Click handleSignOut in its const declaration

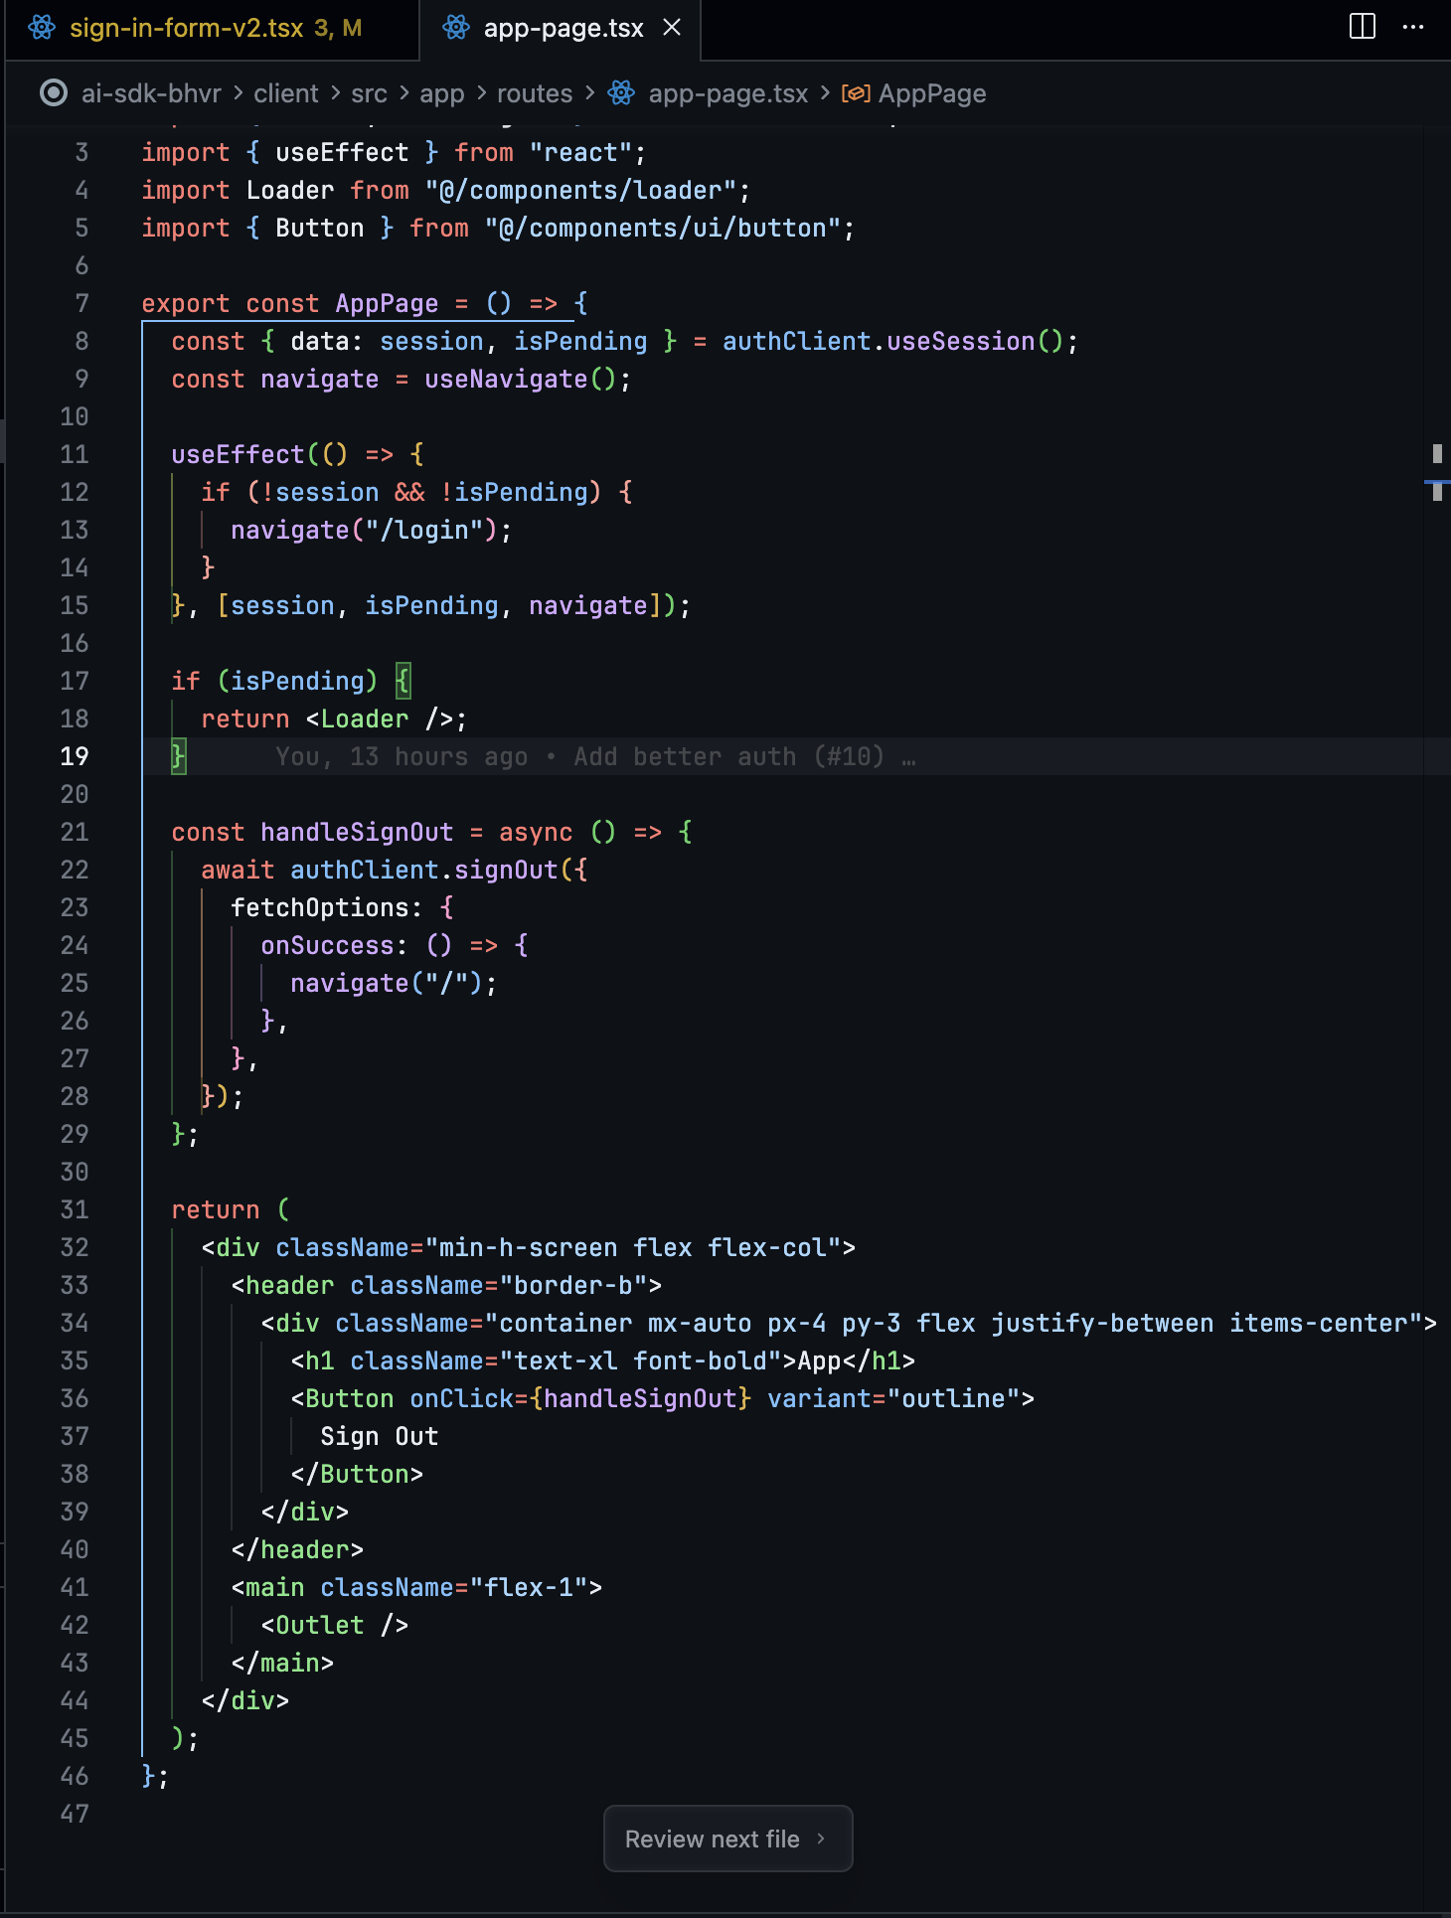coord(357,833)
